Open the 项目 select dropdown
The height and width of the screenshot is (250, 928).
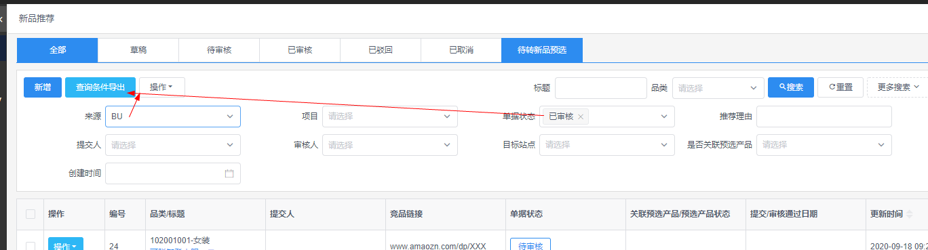(390, 117)
